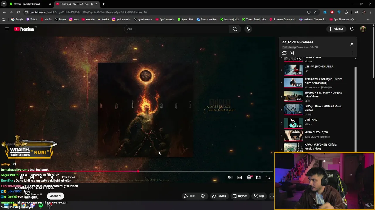Screen dimensions: 375x210
Task: Click Oluştur create button
Action: pyautogui.click(x=336, y=29)
